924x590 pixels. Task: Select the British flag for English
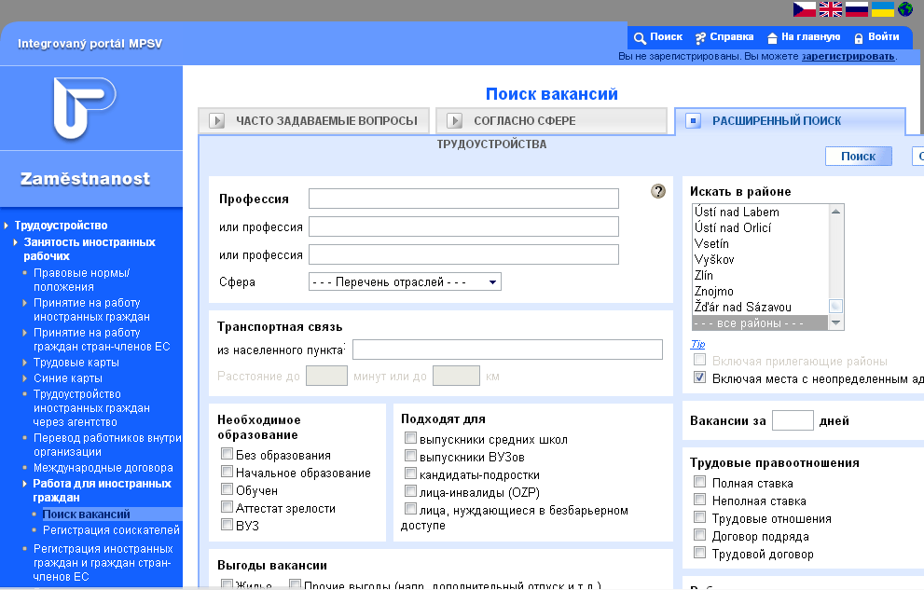(x=831, y=9)
